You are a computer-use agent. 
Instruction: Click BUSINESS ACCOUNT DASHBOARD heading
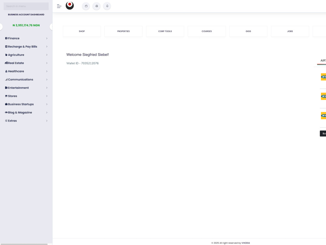(x=26, y=15)
